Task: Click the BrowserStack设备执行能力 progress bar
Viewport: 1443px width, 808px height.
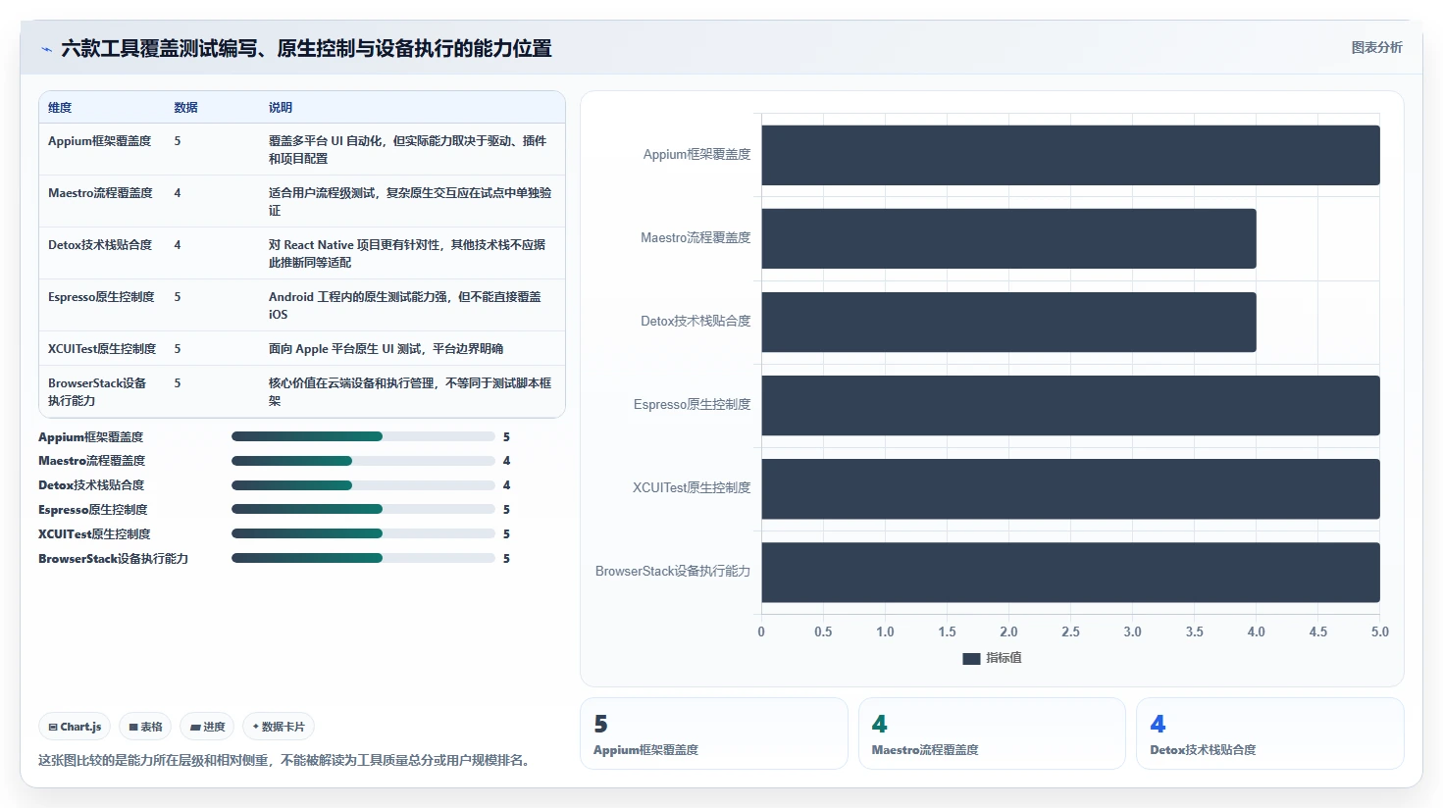Action: 363,558
